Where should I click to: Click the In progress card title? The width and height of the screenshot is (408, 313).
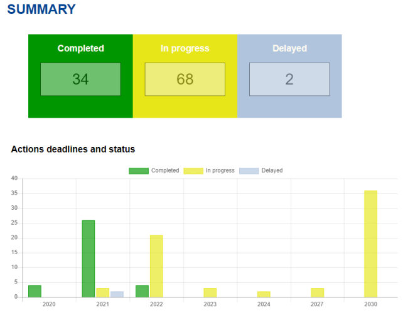185,49
